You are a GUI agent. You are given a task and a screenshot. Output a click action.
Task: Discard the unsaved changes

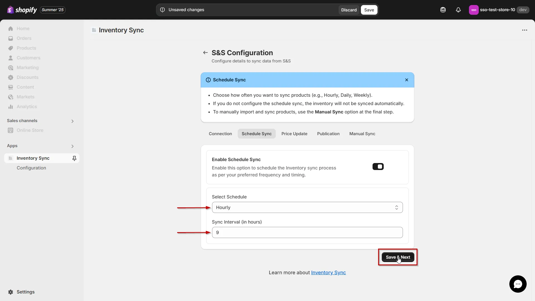349,10
